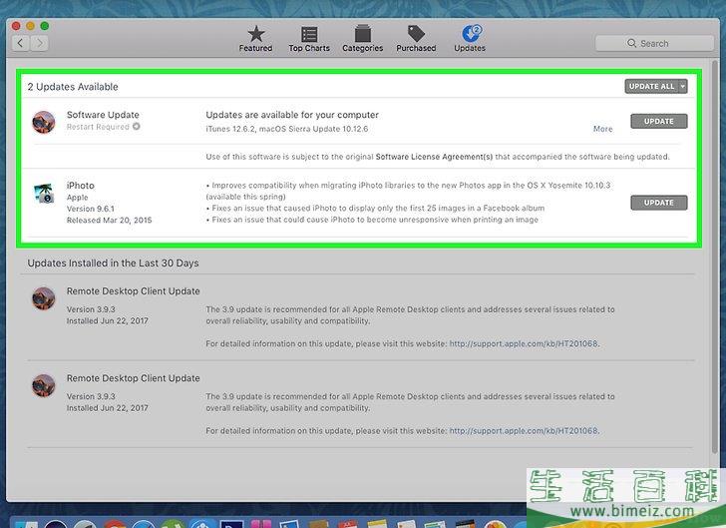Click UPDATE for iPhoto
Viewport: 726px width, 528px height.
coord(659,203)
